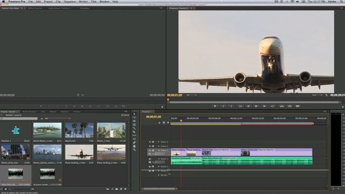Select the Razor tool
This screenshot has width=345, height=194.
click(x=134, y=132)
